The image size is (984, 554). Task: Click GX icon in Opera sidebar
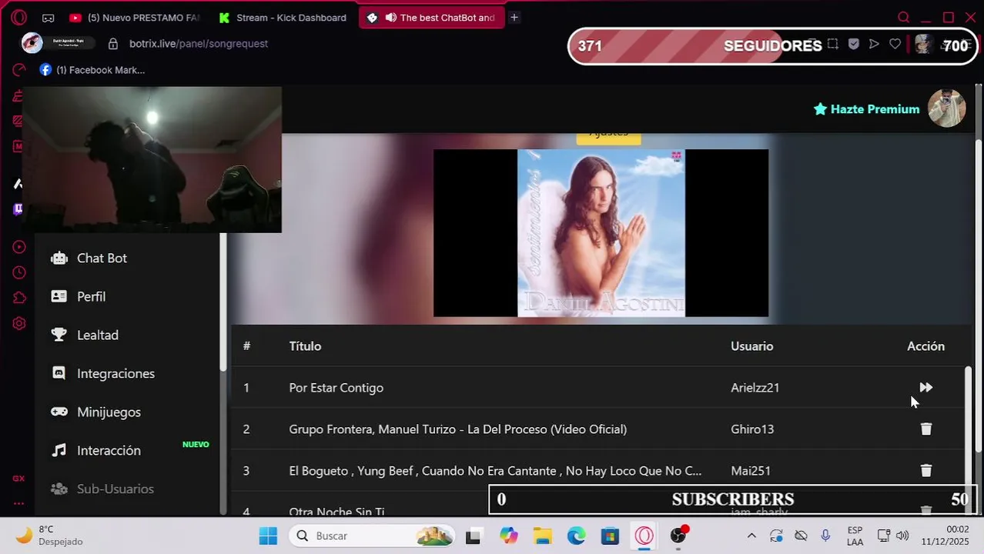click(x=18, y=479)
